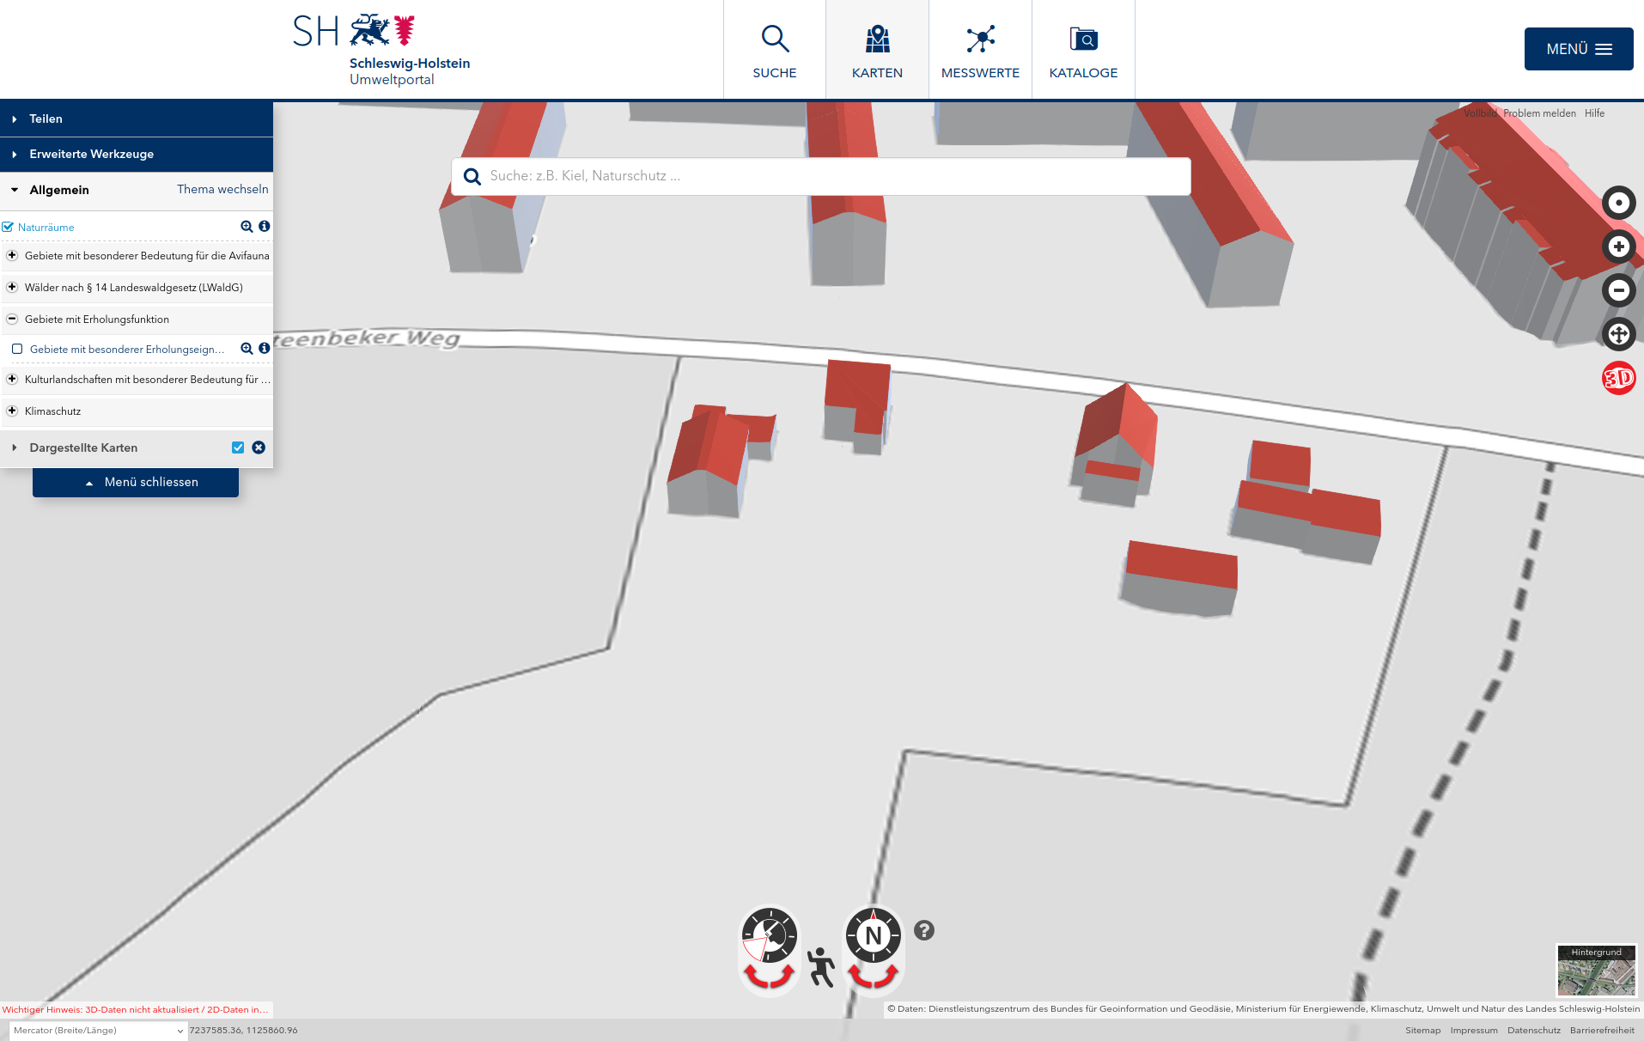Image resolution: width=1644 pixels, height=1041 pixels.
Task: Click the locate position circle icon
Action: coord(1618,203)
